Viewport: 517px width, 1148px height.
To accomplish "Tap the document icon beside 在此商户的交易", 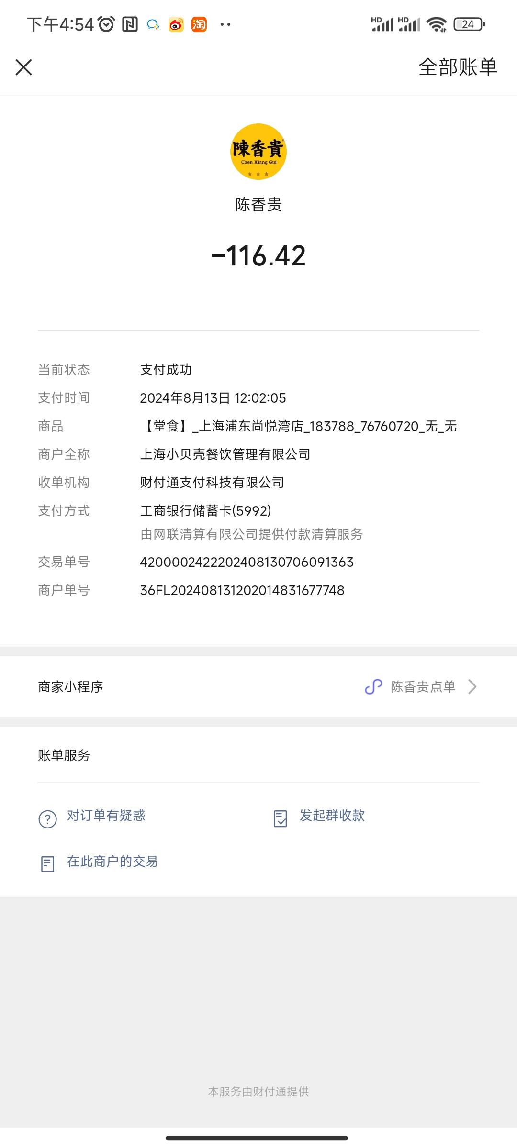I will pos(47,864).
